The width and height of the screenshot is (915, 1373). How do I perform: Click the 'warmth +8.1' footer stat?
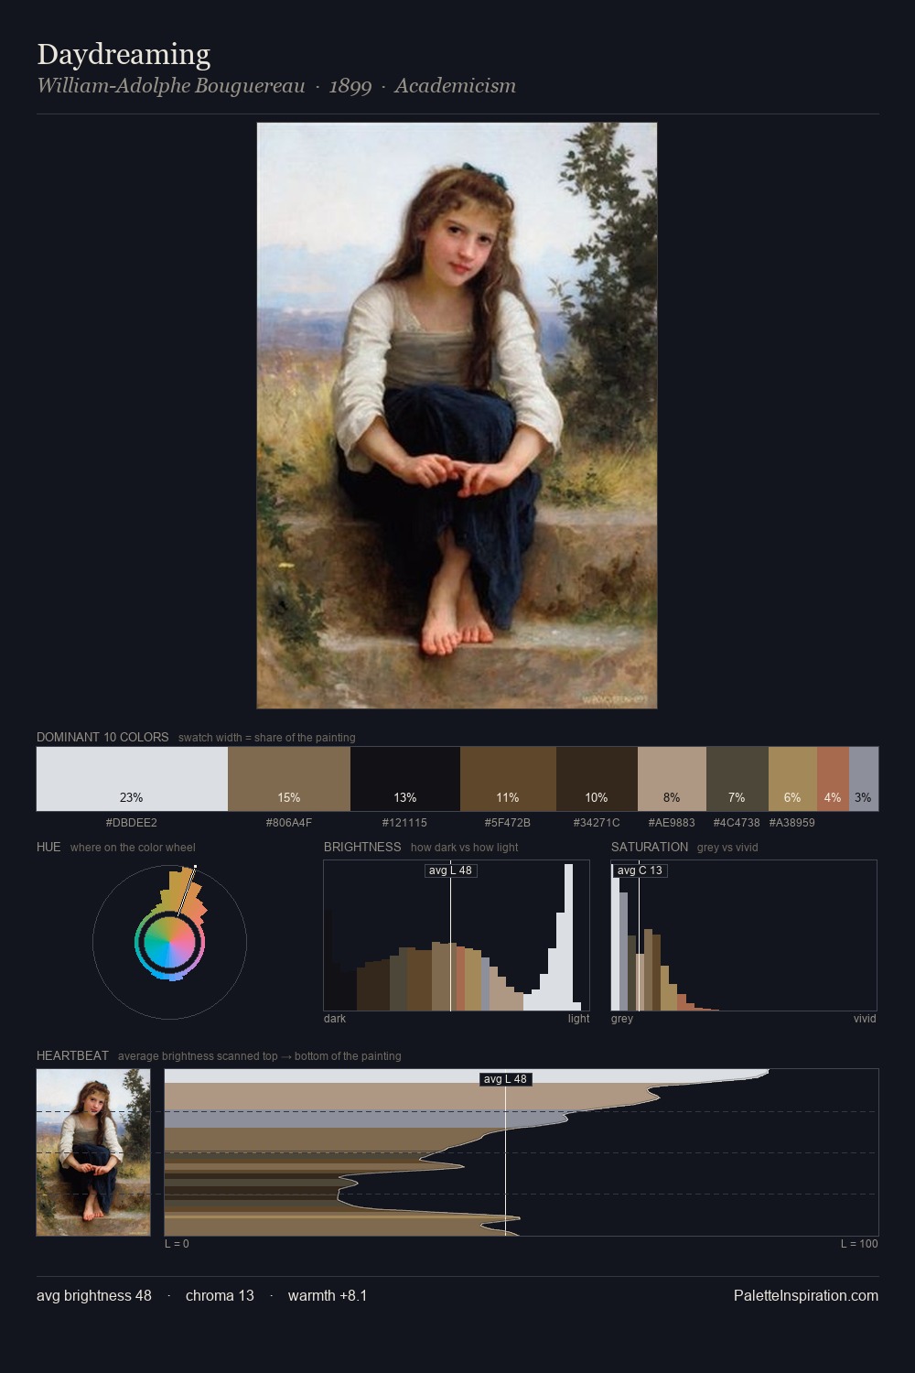[x=328, y=1295]
